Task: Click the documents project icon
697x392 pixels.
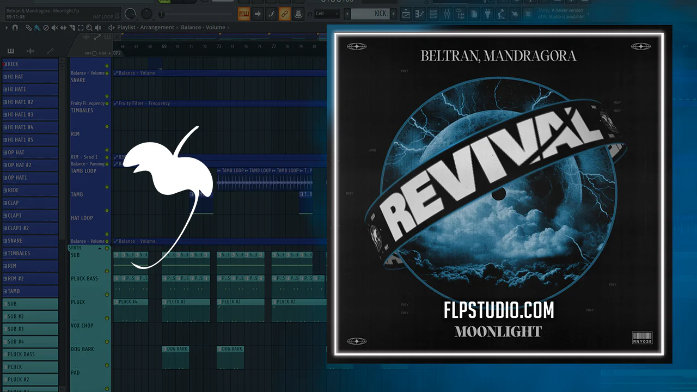Action: pos(475,14)
